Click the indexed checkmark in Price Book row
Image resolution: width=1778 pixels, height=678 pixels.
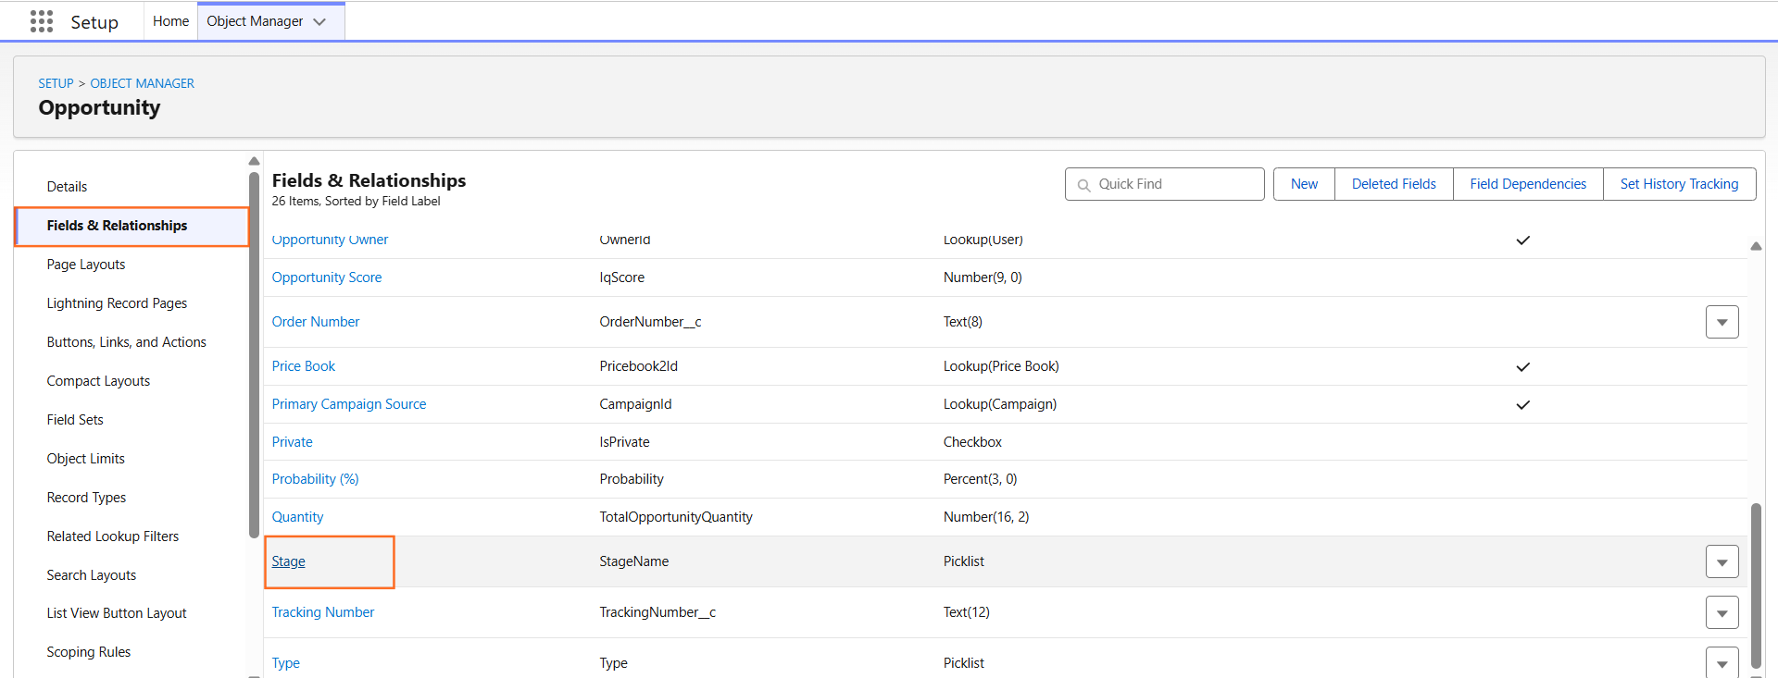pyautogui.click(x=1522, y=367)
